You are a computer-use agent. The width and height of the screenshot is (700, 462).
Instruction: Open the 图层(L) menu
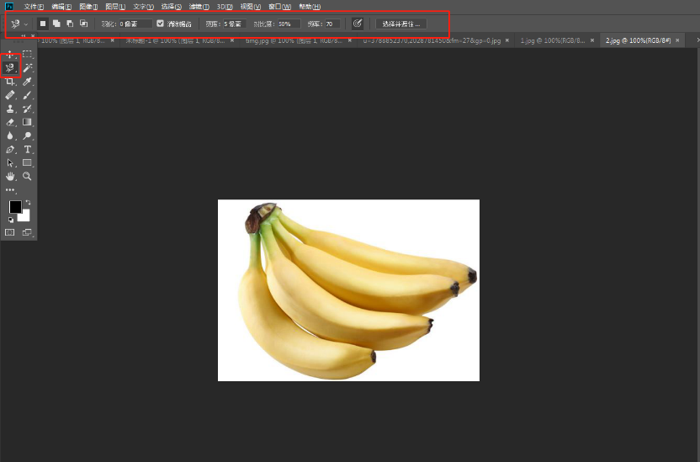click(115, 7)
